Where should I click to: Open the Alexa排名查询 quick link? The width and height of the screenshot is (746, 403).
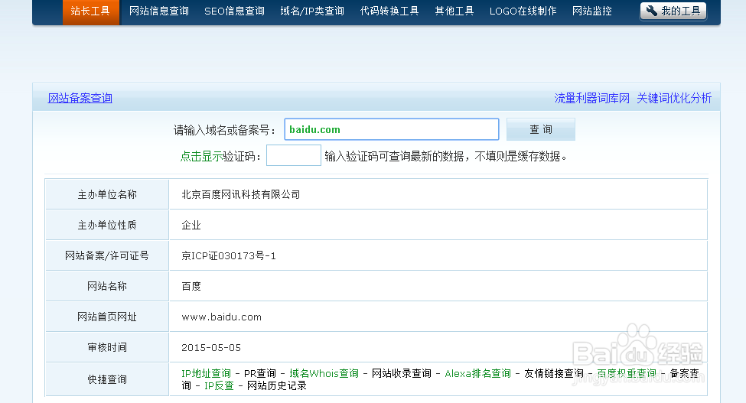tap(477, 373)
